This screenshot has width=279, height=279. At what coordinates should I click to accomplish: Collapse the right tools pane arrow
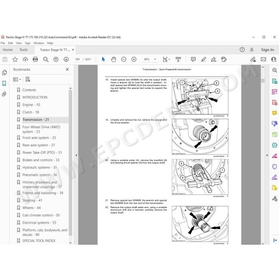267,155
